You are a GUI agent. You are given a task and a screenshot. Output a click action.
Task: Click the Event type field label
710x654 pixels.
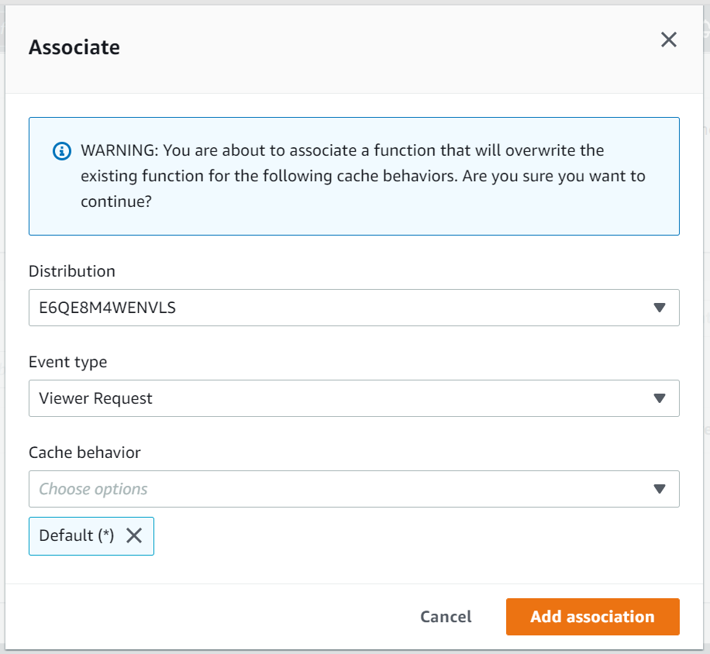[x=68, y=362]
